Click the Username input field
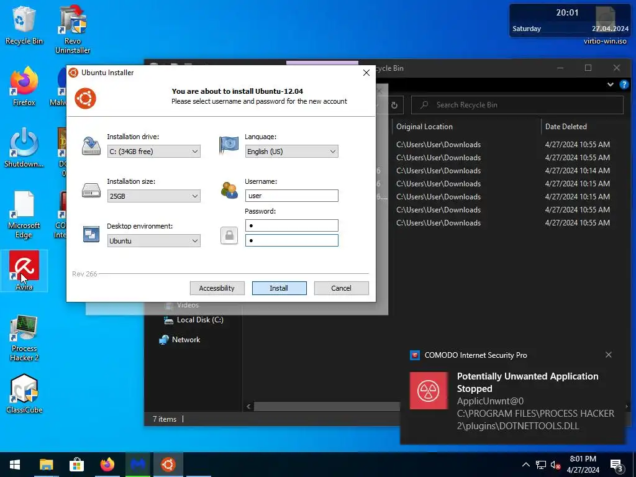 [292, 196]
